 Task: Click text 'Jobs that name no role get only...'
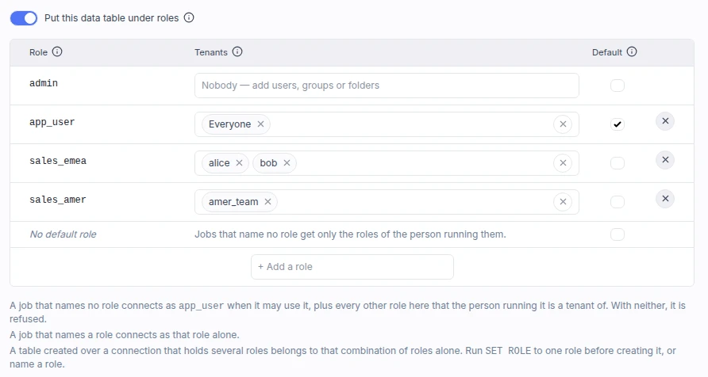pyautogui.click(x=350, y=234)
